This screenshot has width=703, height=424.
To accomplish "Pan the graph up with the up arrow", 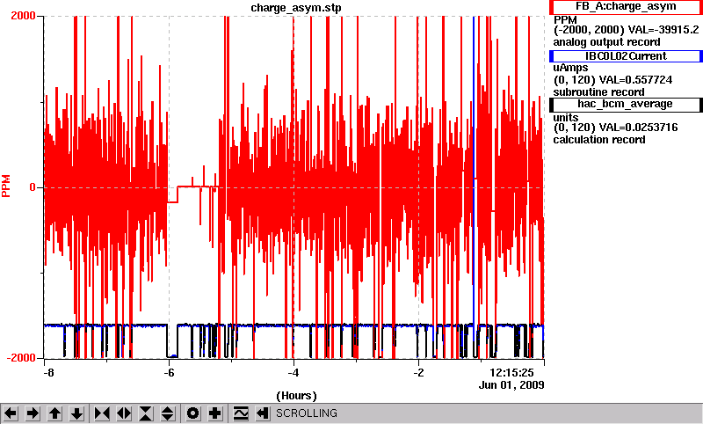I will coord(55,413).
